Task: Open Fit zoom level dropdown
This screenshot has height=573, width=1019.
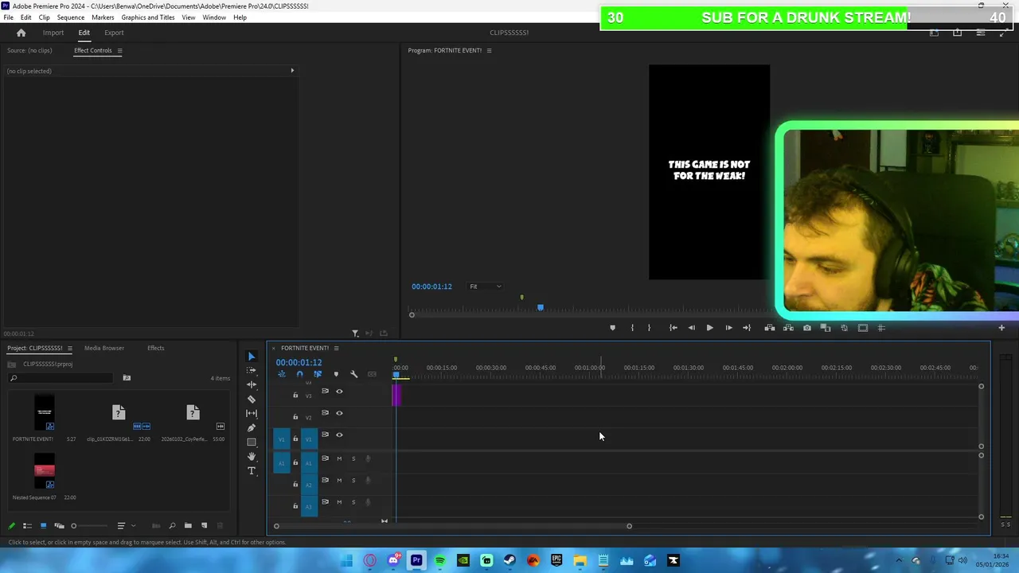Action: click(x=486, y=286)
